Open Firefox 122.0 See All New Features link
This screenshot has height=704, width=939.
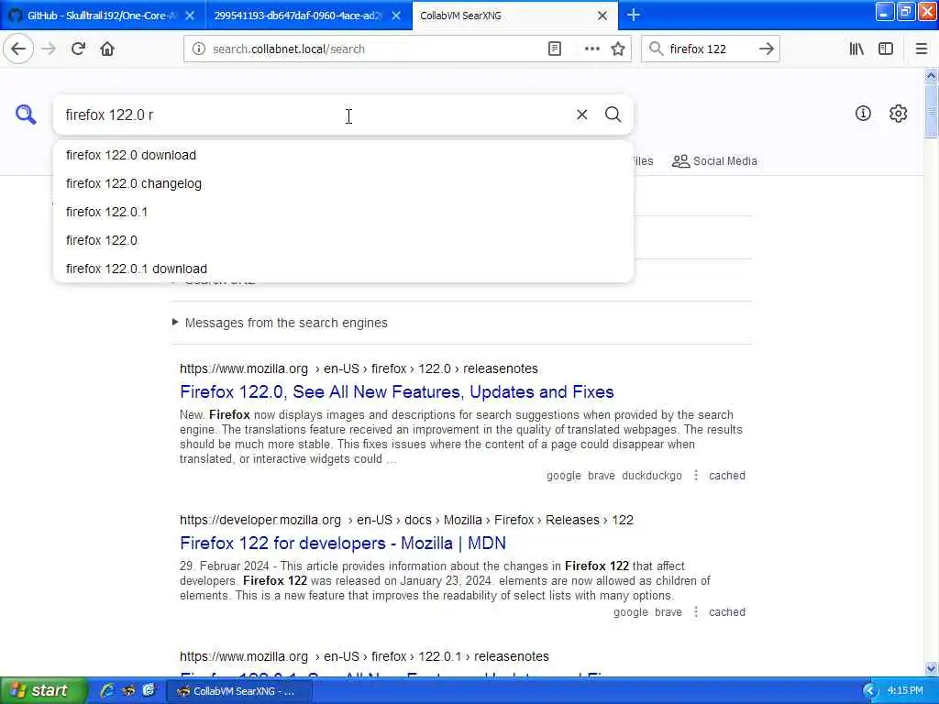[396, 391]
